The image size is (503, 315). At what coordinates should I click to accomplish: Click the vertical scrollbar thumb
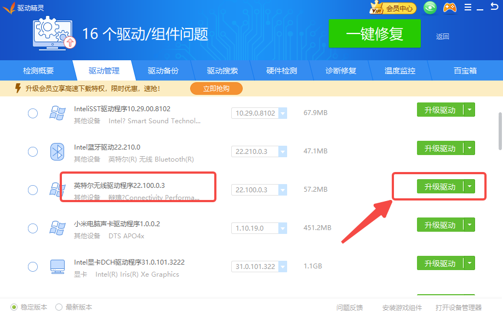(x=500, y=130)
